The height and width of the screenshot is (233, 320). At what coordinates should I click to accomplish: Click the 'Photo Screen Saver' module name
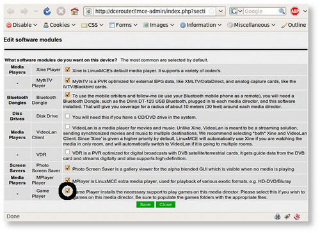46,168
